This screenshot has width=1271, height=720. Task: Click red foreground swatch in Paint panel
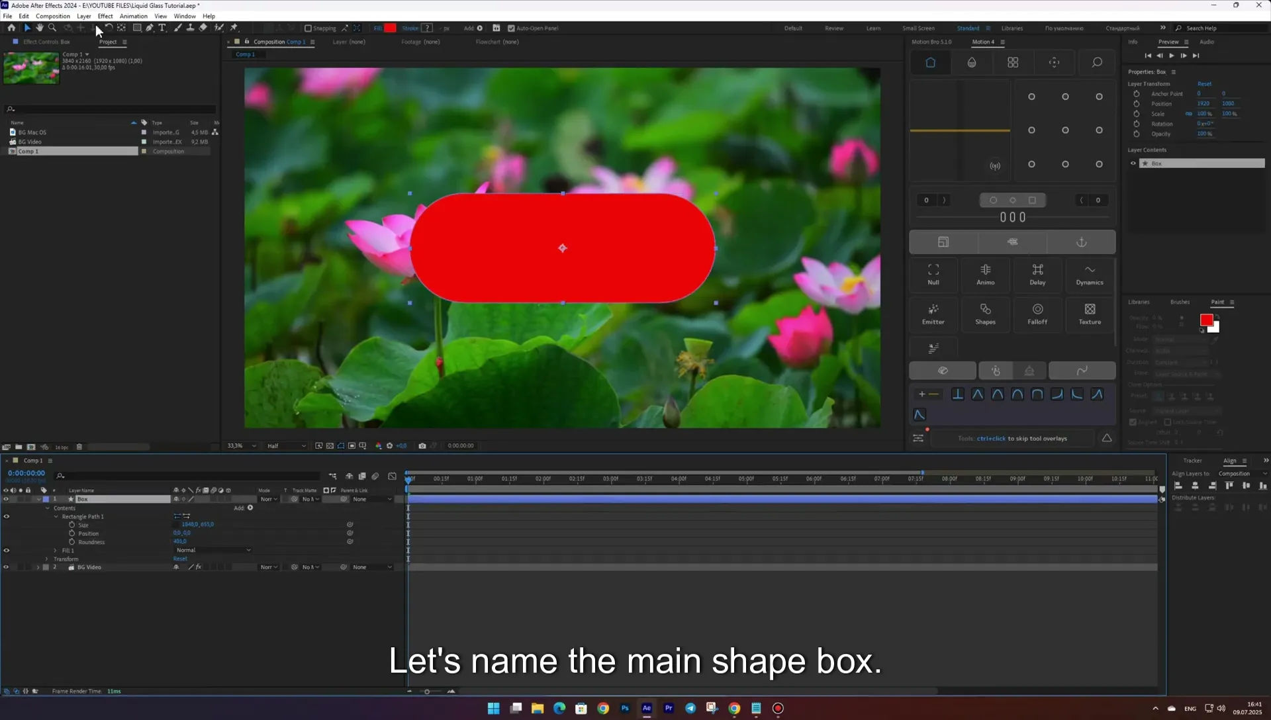(x=1206, y=320)
